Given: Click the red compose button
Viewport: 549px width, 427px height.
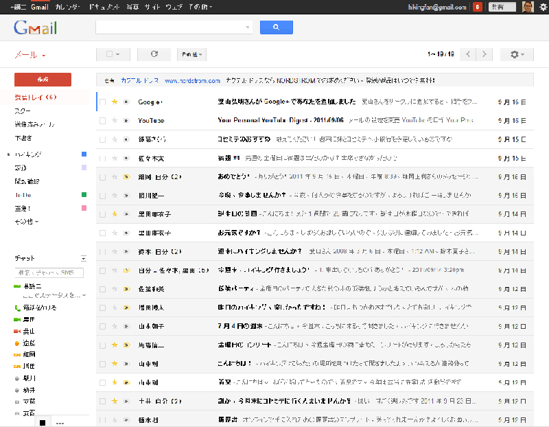Looking at the screenshot, I should coord(43,79).
